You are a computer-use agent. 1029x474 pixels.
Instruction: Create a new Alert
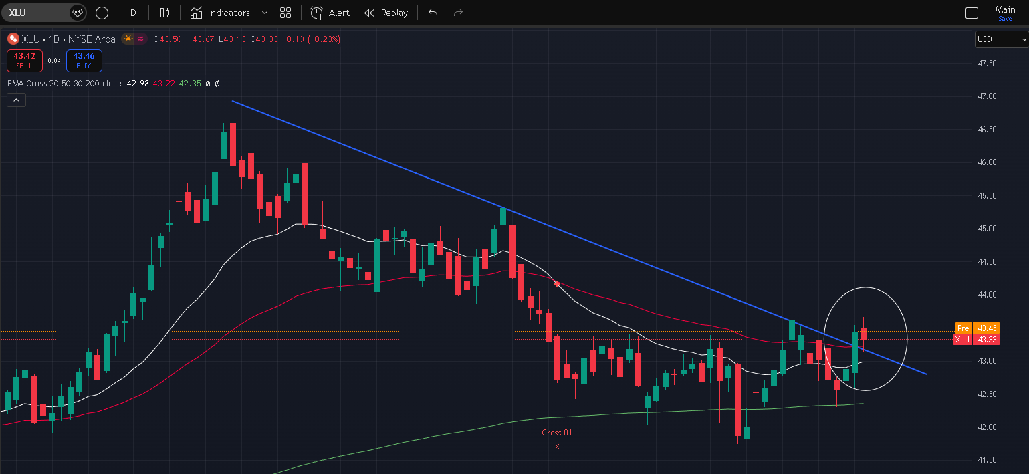coord(330,13)
